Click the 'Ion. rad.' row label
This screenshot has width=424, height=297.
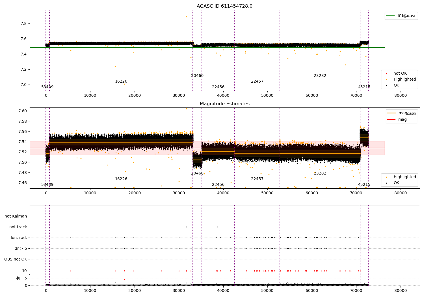pos(19,238)
